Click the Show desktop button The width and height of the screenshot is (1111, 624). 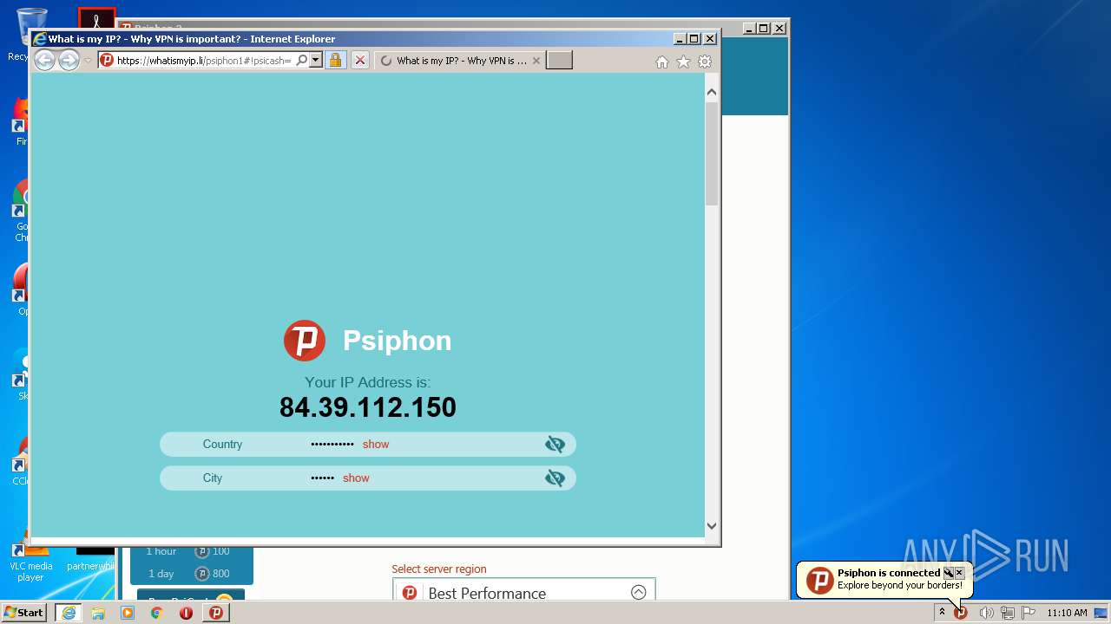pos(1101,613)
